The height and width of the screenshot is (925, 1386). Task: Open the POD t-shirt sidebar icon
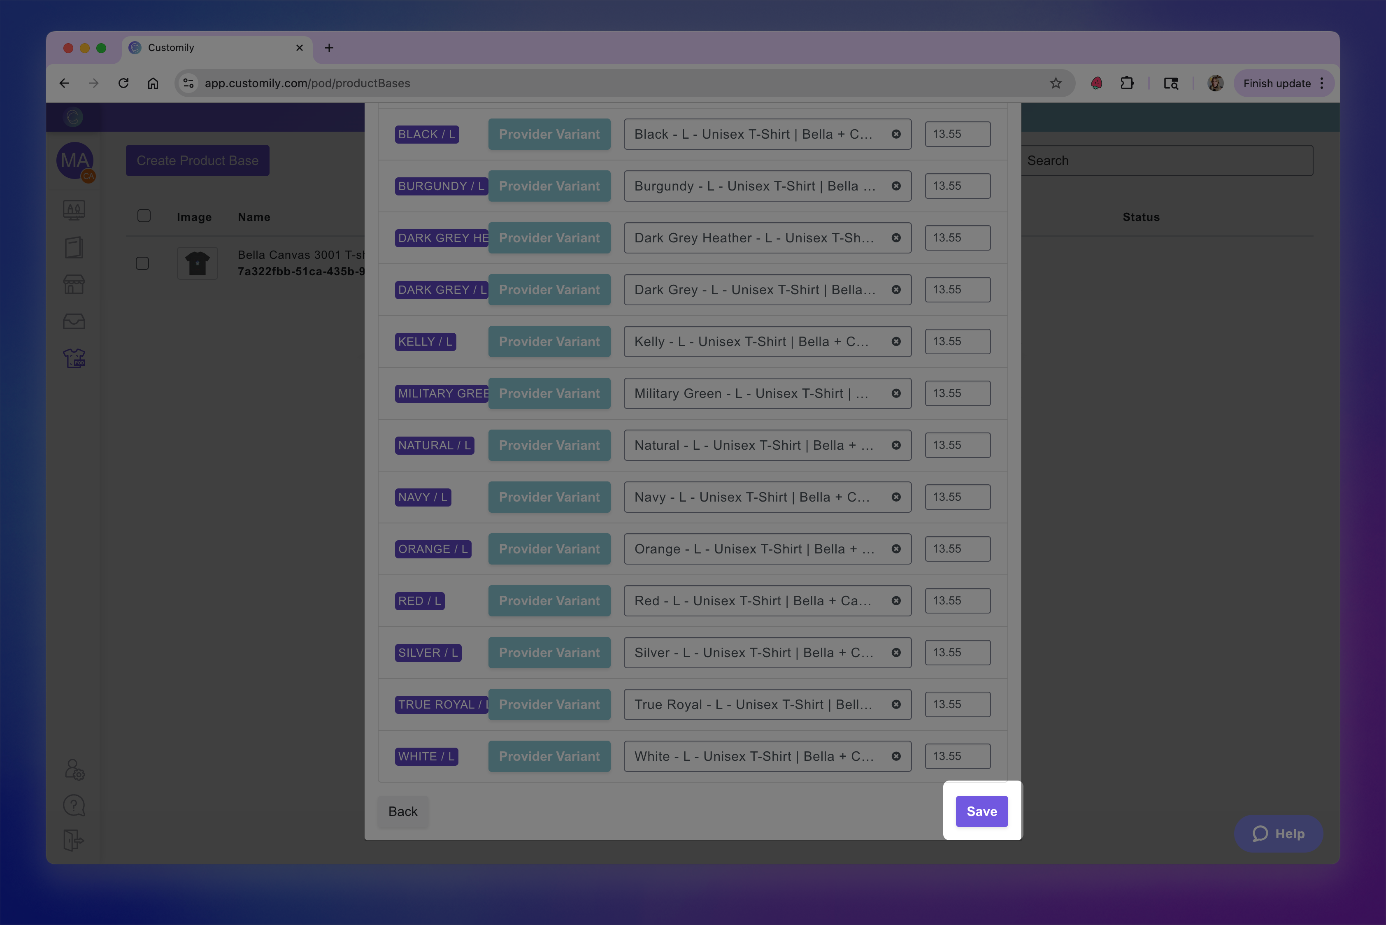coord(74,358)
